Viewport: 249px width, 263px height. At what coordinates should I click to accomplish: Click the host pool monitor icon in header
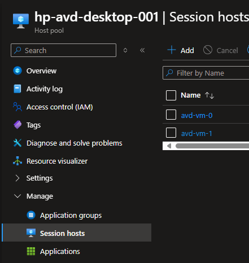pyautogui.click(x=21, y=21)
